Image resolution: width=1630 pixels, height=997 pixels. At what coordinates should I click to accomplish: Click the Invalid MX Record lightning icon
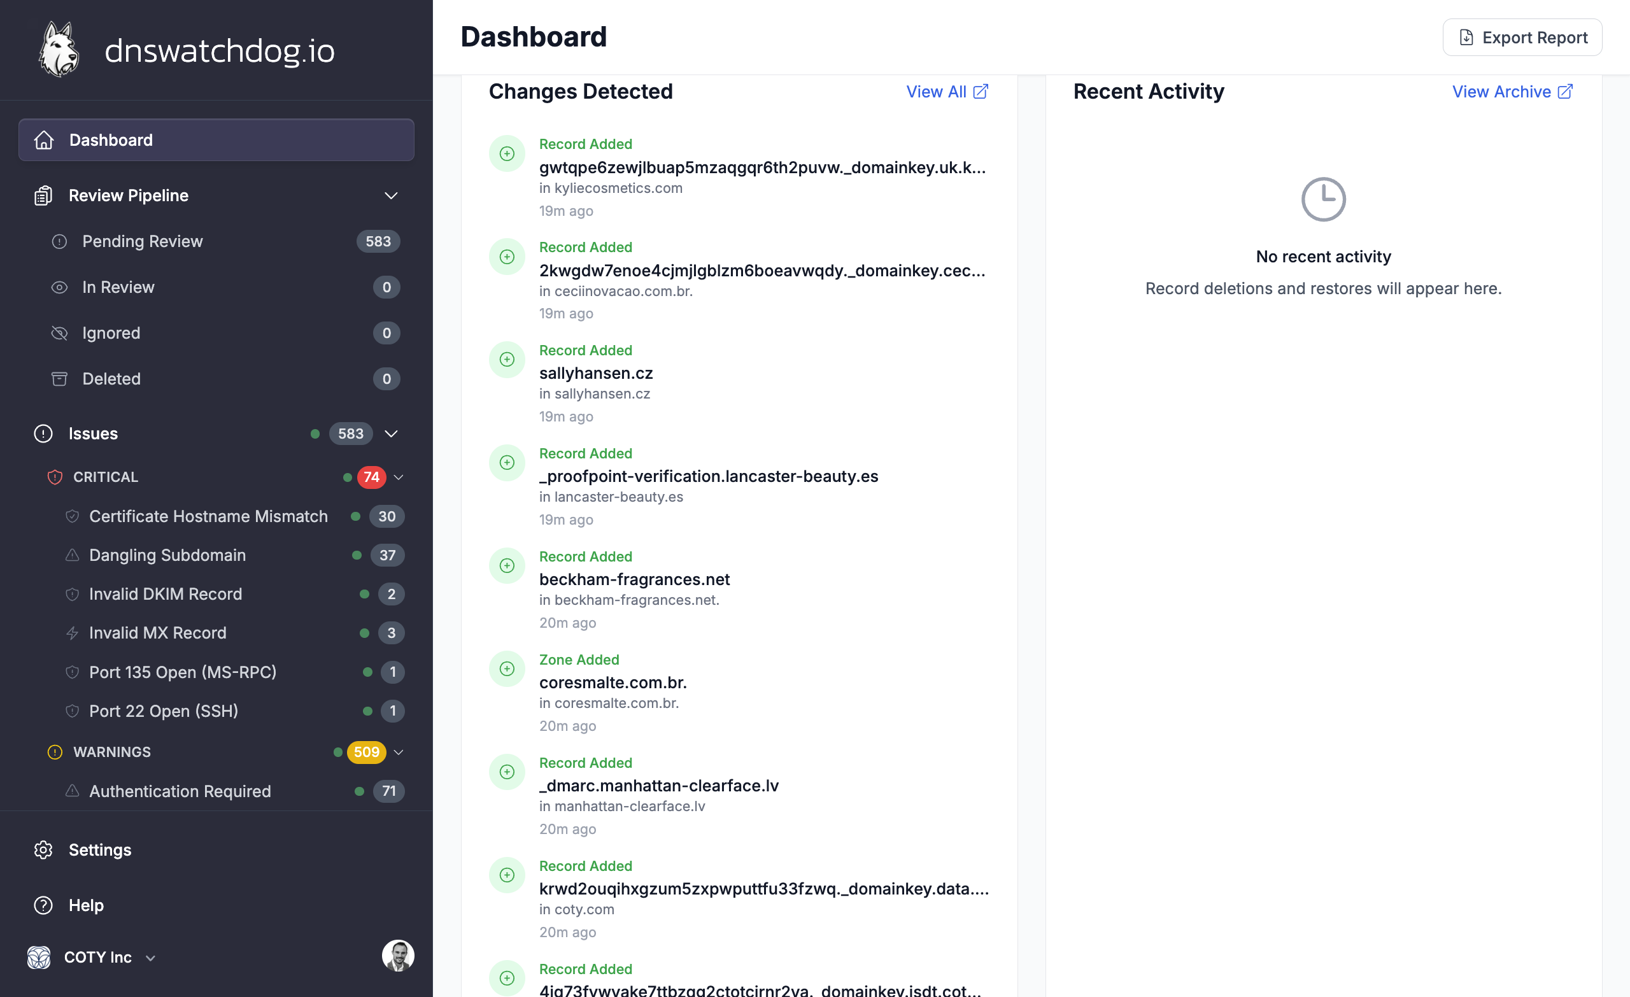pos(73,633)
